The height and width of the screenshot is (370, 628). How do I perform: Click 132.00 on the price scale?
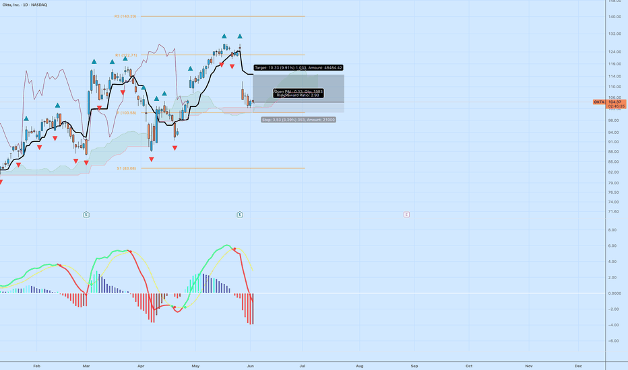pyautogui.click(x=615, y=34)
